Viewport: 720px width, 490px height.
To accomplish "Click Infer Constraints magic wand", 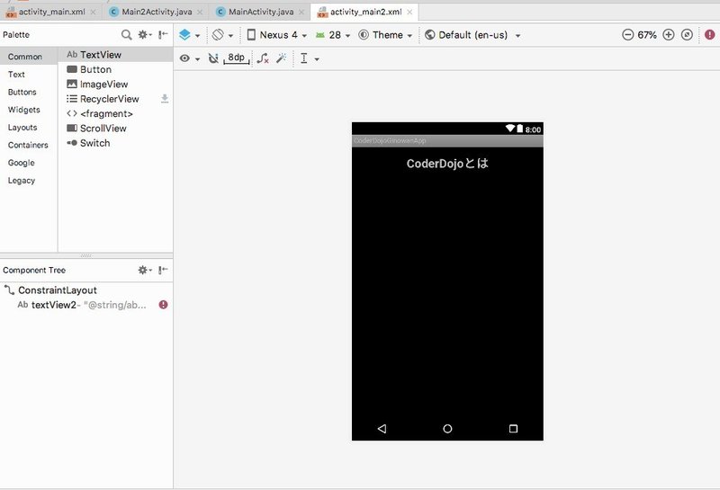I will (x=281, y=58).
